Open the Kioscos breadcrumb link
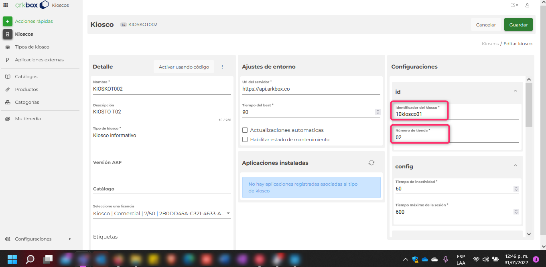This screenshot has height=267, width=546. coord(490,43)
